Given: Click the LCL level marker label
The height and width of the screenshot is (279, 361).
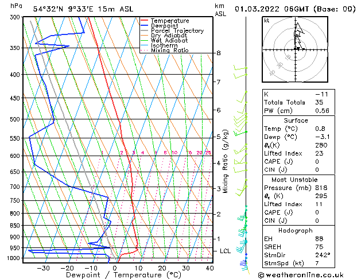Looking at the screenshot, I should pyautogui.click(x=225, y=251).
